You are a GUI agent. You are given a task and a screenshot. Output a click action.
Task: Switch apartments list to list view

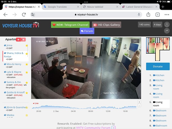click(x=23, y=39)
